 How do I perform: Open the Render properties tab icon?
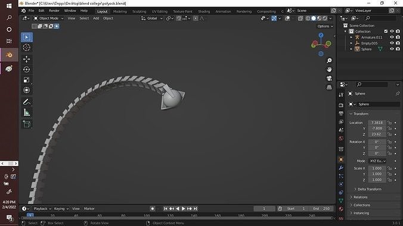(341, 105)
